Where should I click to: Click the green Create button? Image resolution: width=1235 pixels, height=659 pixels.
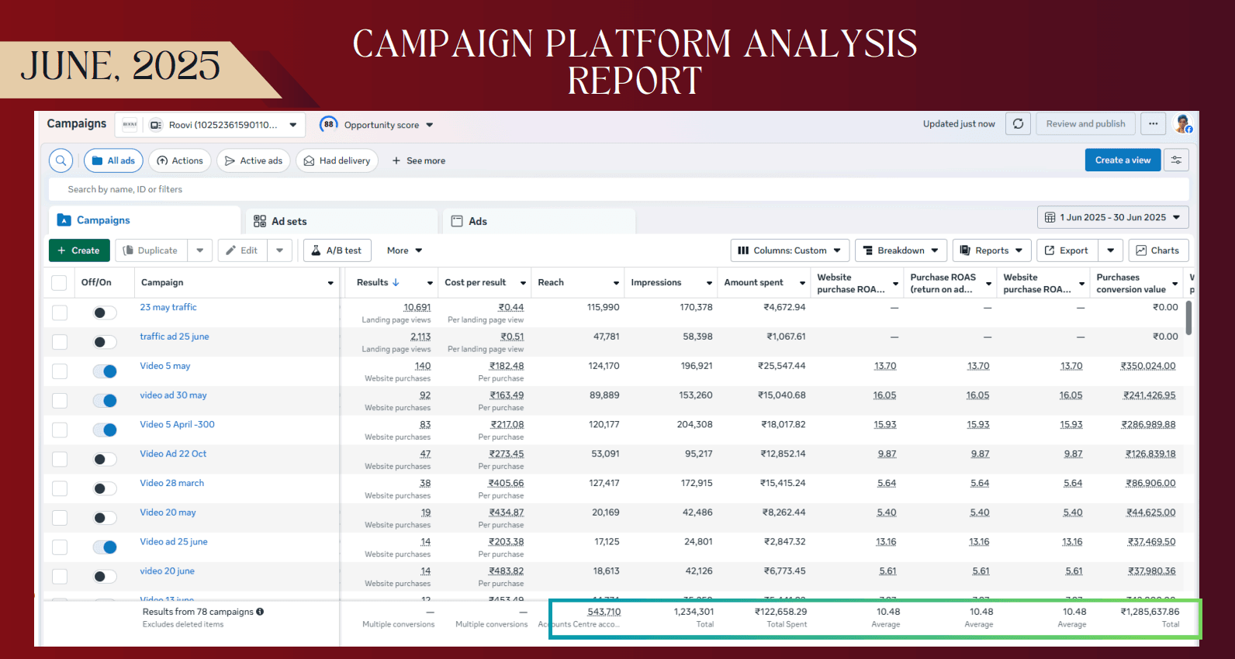(x=79, y=250)
